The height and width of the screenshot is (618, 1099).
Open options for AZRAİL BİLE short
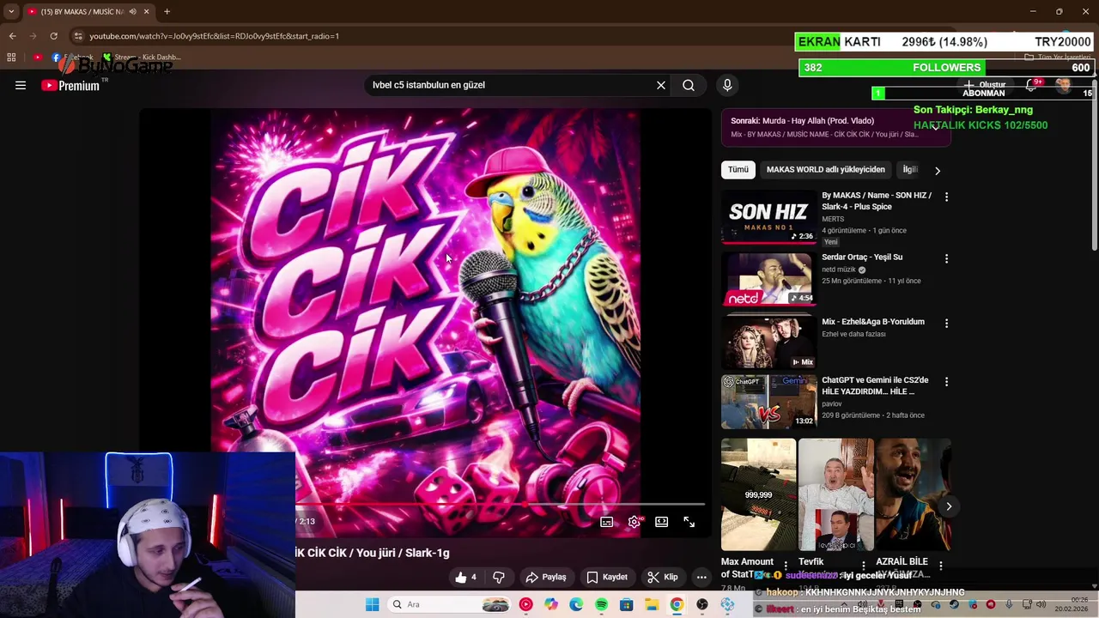(941, 566)
